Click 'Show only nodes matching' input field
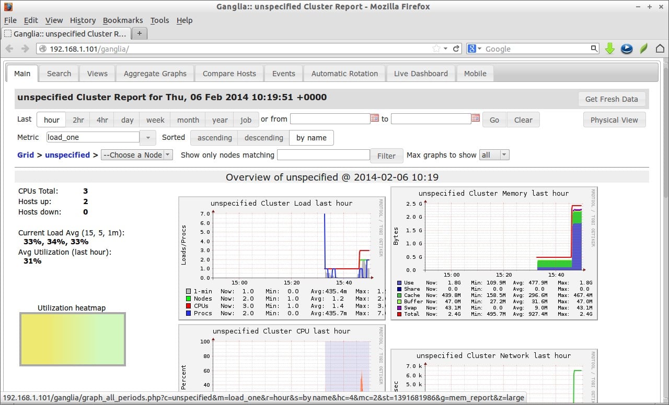669x405 pixels. click(324, 155)
